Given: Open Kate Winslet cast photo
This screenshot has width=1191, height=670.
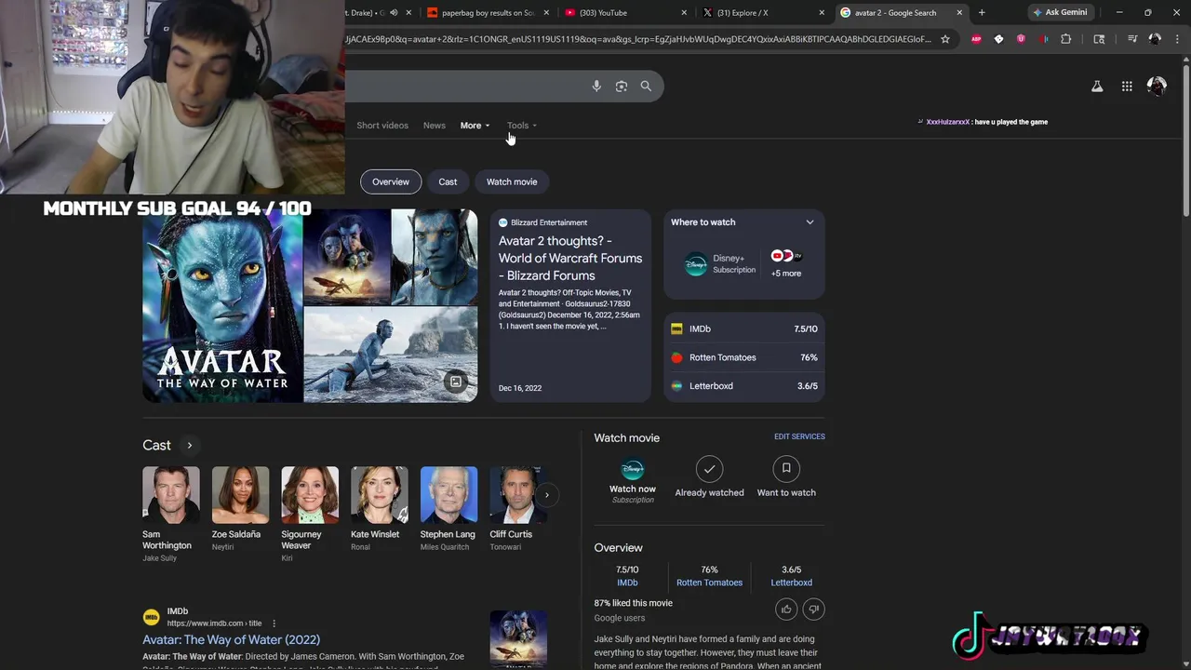Looking at the screenshot, I should click(x=379, y=495).
